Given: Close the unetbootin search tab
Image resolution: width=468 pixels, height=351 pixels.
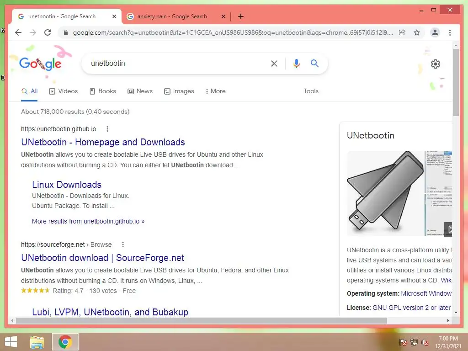Looking at the screenshot, I should tap(114, 16).
